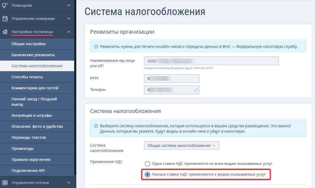Click the ИНН input field

pos(172,79)
